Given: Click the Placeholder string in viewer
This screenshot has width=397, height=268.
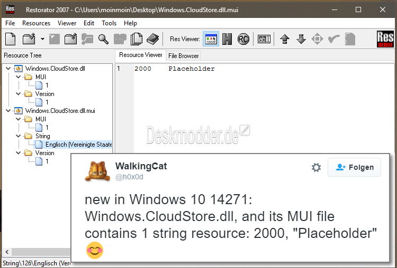Looking at the screenshot, I should click(192, 69).
